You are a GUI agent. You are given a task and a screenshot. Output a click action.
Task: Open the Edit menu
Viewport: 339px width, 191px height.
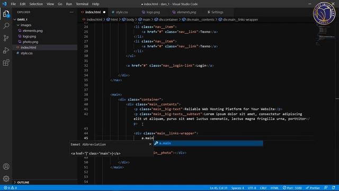pyautogui.click(x=22, y=4)
